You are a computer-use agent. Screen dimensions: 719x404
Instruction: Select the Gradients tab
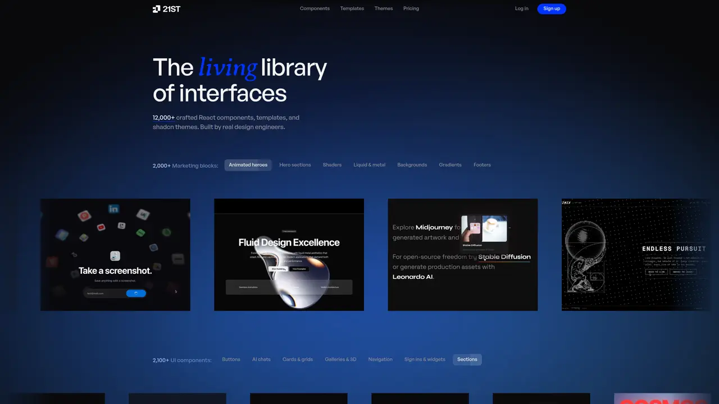pyautogui.click(x=450, y=165)
